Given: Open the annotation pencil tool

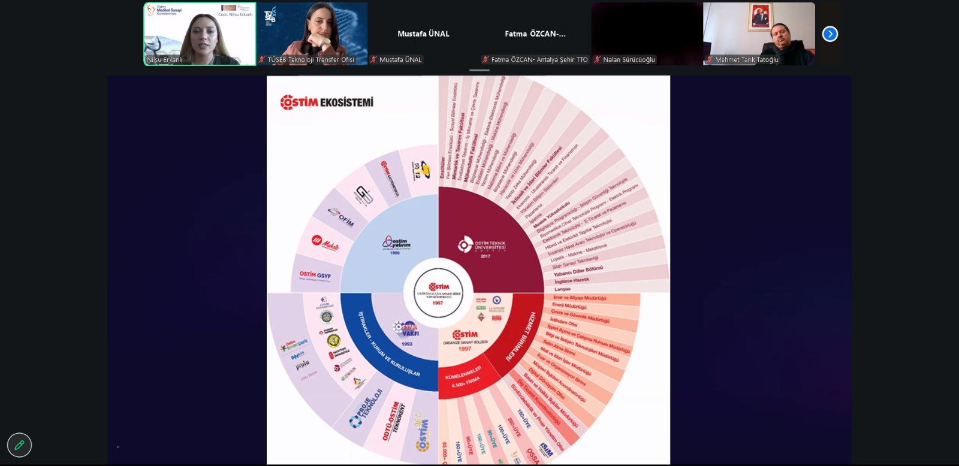Looking at the screenshot, I should pos(19,445).
